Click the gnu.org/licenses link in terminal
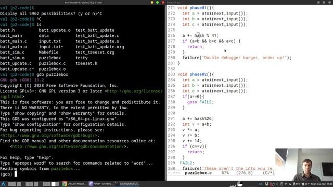The image size is (333, 187). [135, 91]
